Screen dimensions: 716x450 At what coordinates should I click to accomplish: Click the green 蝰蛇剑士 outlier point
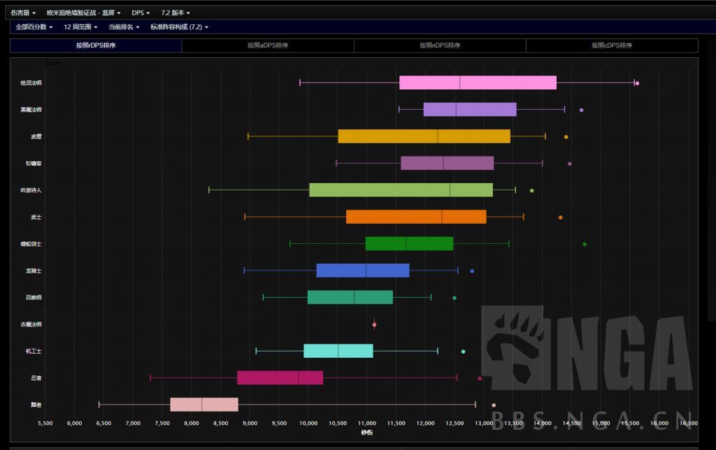[585, 244]
